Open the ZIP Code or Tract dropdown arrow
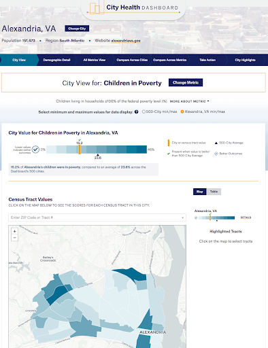Screen dimensions: 268x348 point(182,217)
